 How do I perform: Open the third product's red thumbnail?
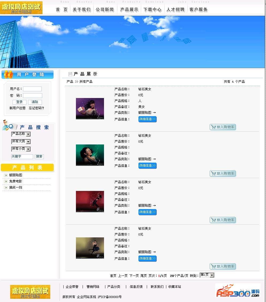click(x=90, y=201)
